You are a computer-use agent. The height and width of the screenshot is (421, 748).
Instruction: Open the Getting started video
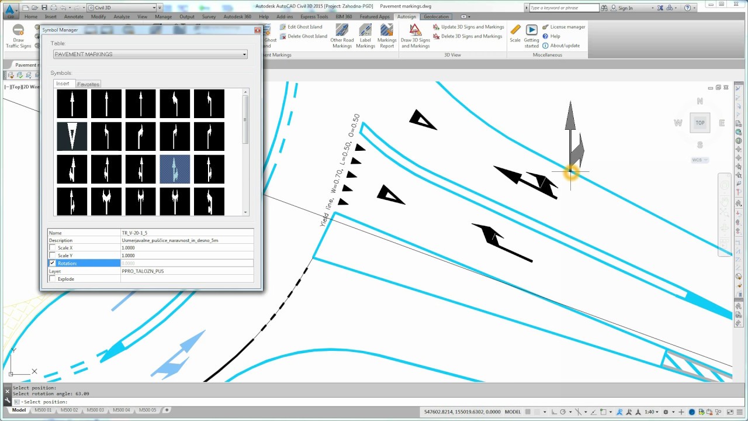click(531, 36)
